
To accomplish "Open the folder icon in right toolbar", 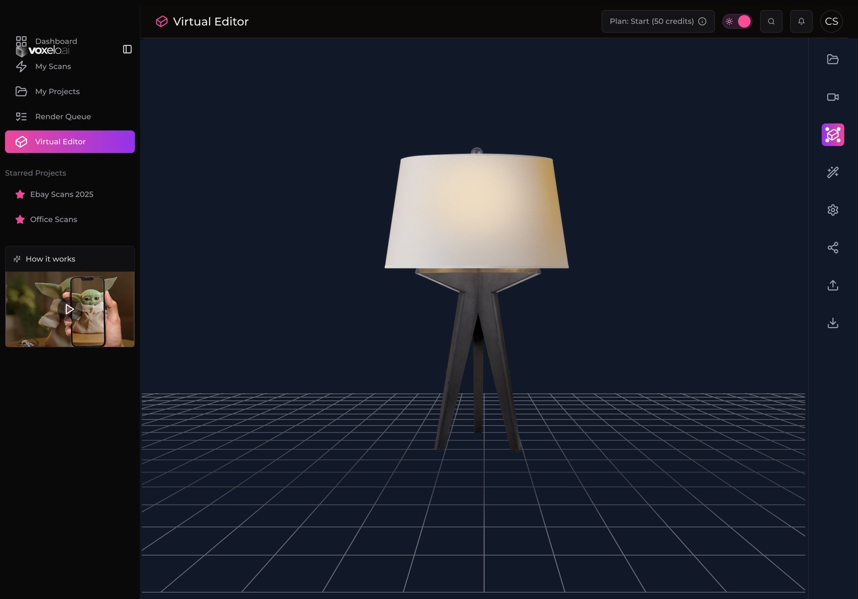I will (x=832, y=59).
